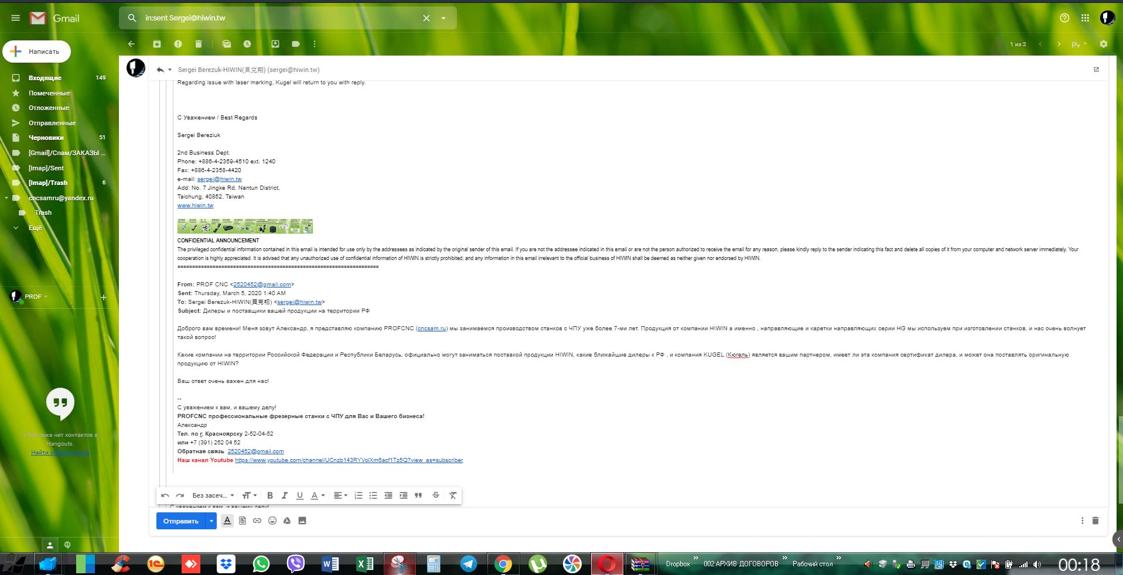The height and width of the screenshot is (575, 1123).
Task: Open send options arrow next to Отправить
Action: (x=211, y=521)
